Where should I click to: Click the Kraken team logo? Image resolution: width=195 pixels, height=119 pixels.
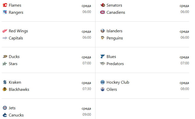pyautogui.click(x=5, y=82)
